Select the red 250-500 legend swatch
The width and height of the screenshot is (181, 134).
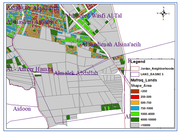pyautogui.click(x=135, y=97)
